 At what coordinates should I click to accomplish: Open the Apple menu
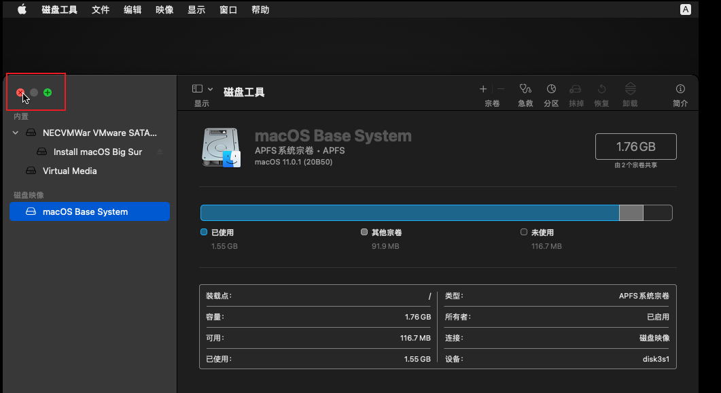(x=22, y=10)
